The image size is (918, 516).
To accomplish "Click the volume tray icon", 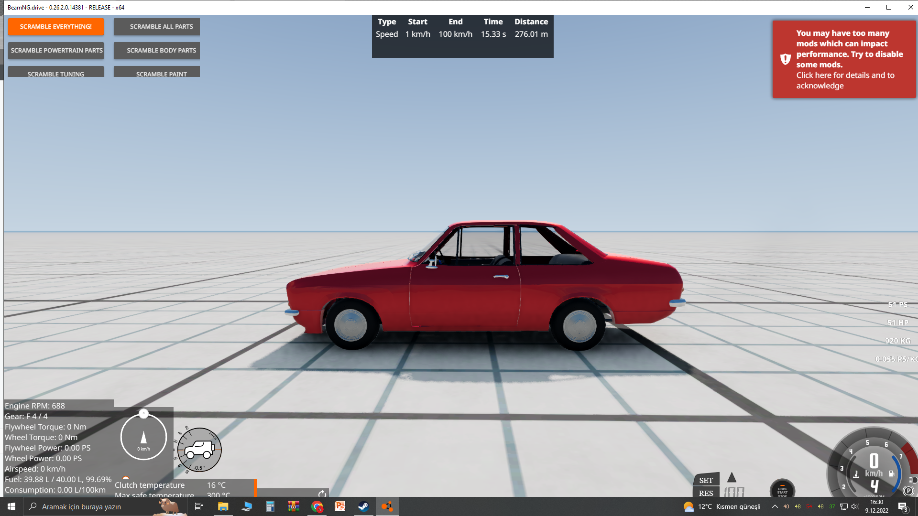I will [855, 506].
